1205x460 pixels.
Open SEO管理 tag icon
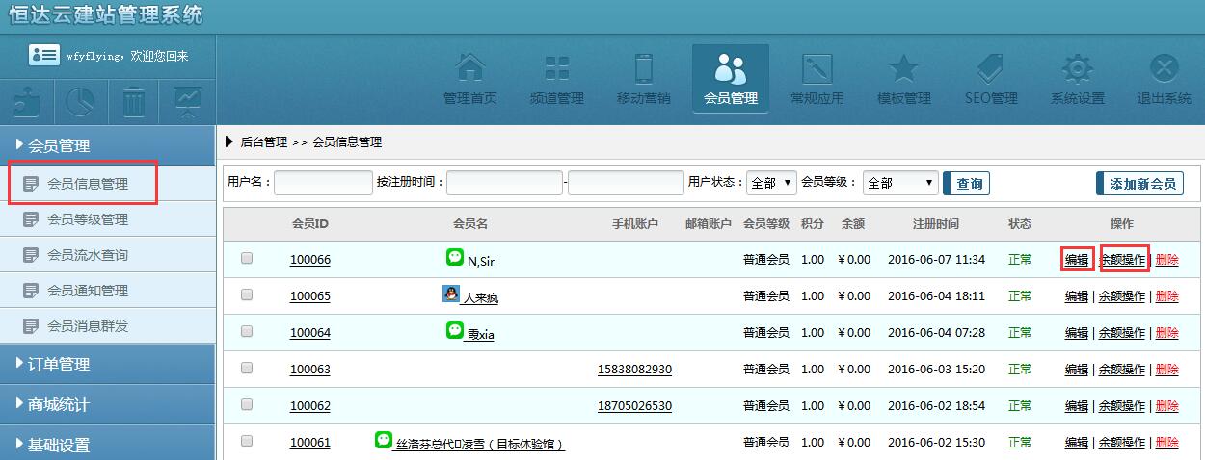pos(990,69)
